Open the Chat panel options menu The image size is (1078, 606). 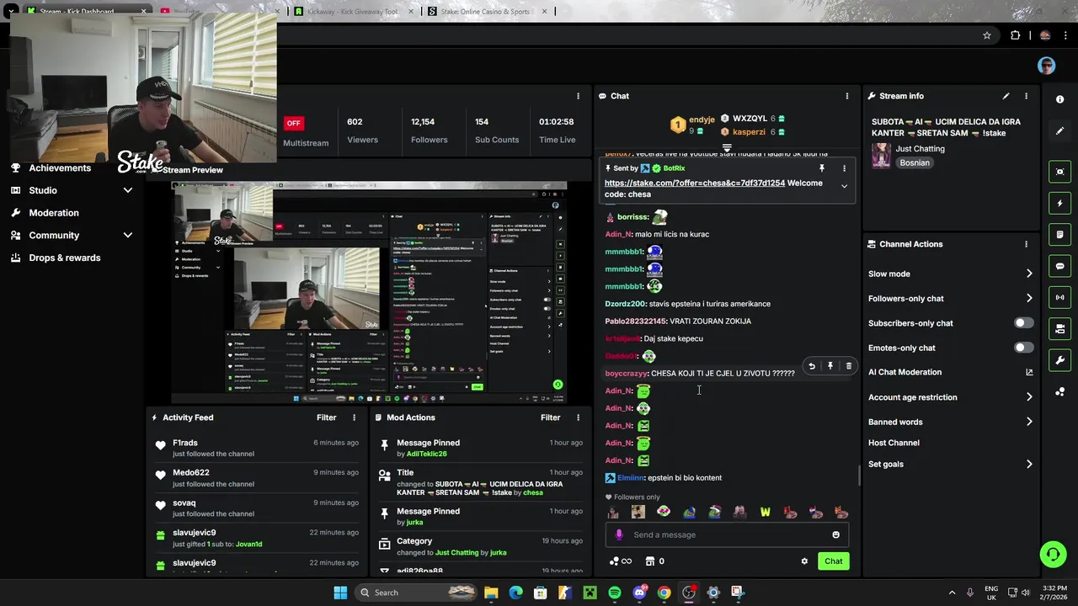[x=847, y=96]
